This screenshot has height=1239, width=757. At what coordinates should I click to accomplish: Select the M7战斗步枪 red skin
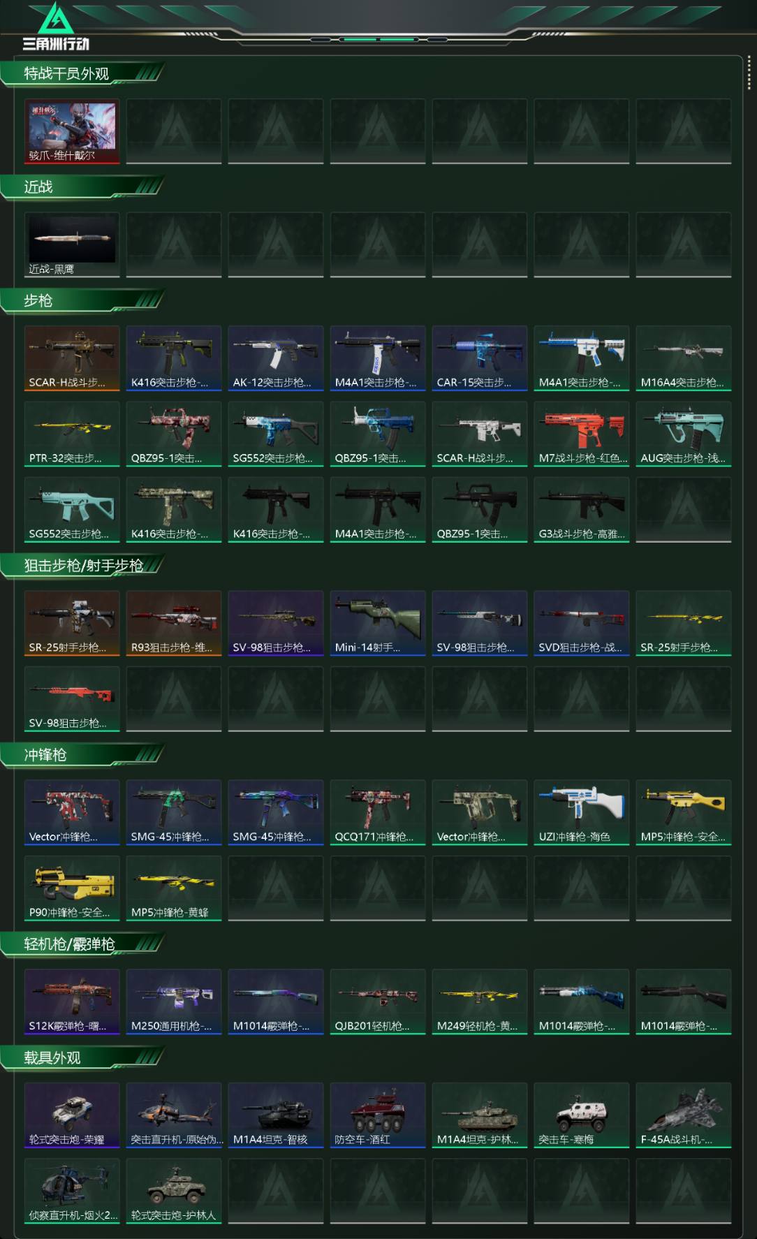pos(582,434)
